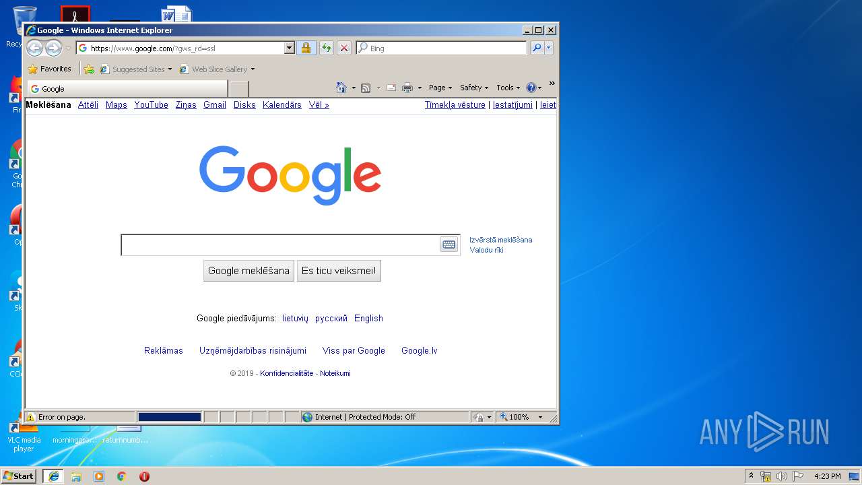Open a new blank tab

[238, 88]
